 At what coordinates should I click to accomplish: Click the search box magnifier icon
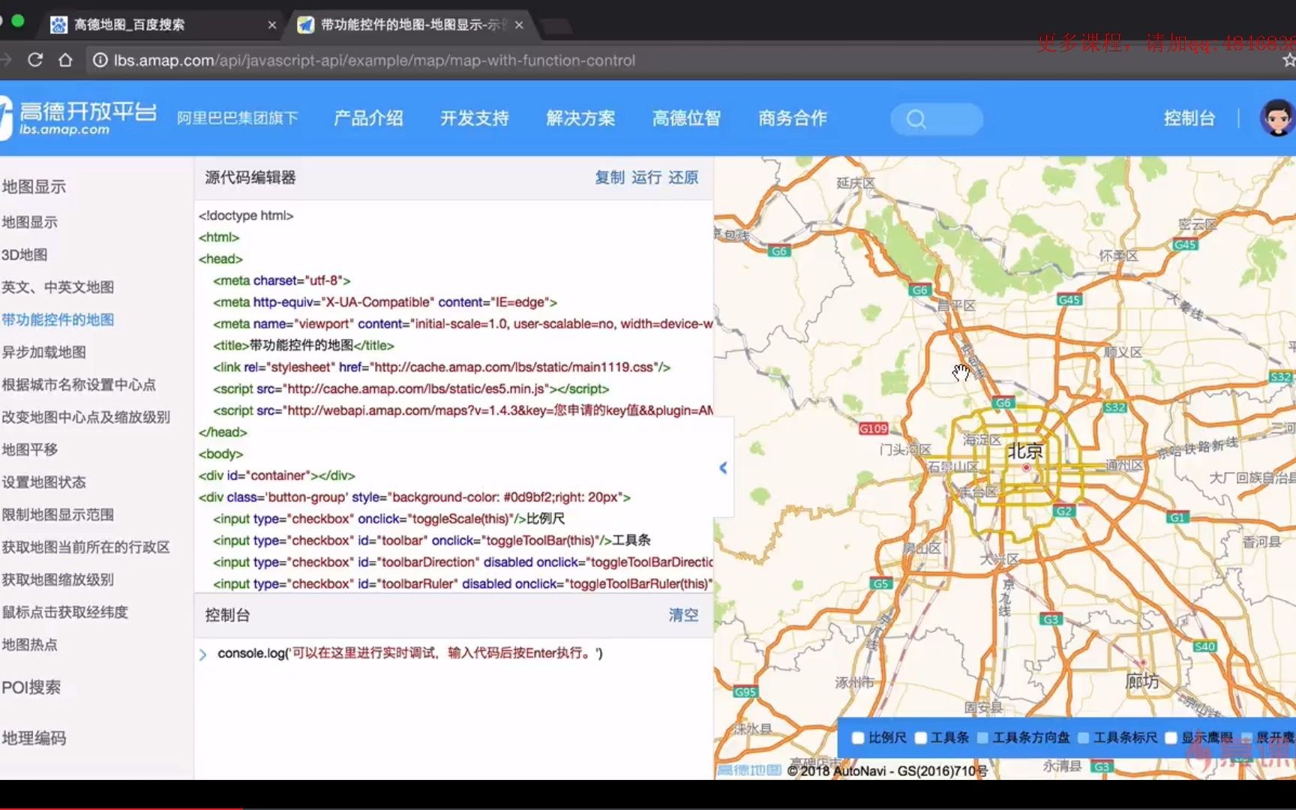click(x=916, y=119)
